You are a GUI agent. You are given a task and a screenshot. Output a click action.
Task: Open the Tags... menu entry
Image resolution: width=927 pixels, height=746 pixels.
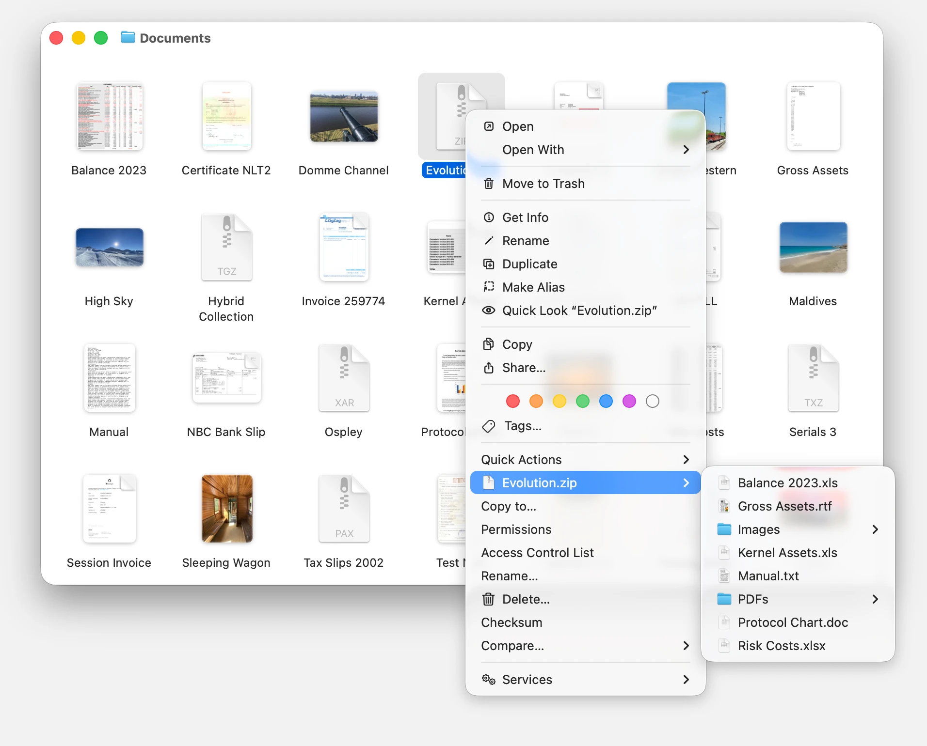[x=586, y=426]
